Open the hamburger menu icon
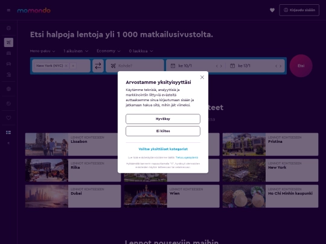Screen dimensions: 326x244 point(8,10)
